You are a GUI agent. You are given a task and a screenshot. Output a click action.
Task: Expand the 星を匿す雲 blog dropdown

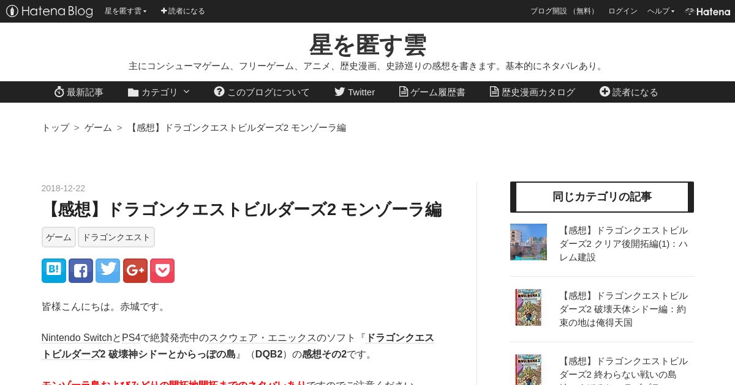126,11
